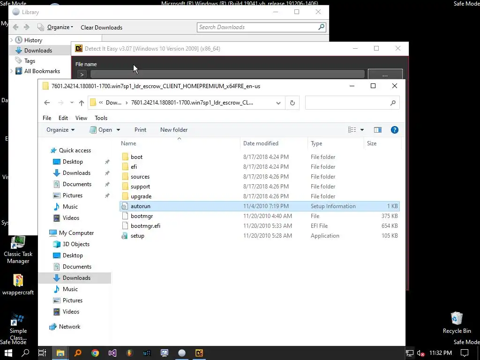Open view options dropdown arrow
The image size is (480, 360).
point(362,130)
